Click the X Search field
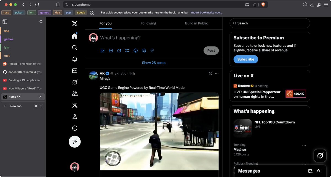The height and width of the screenshot is (177, 331). pyautogui.click(x=270, y=23)
